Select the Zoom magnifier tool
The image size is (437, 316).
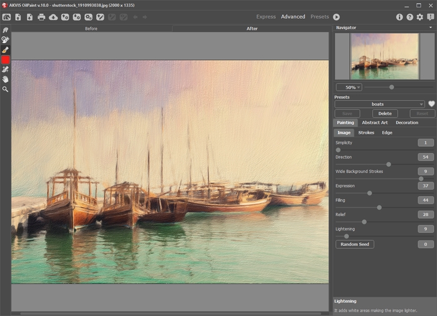[x=5, y=89]
